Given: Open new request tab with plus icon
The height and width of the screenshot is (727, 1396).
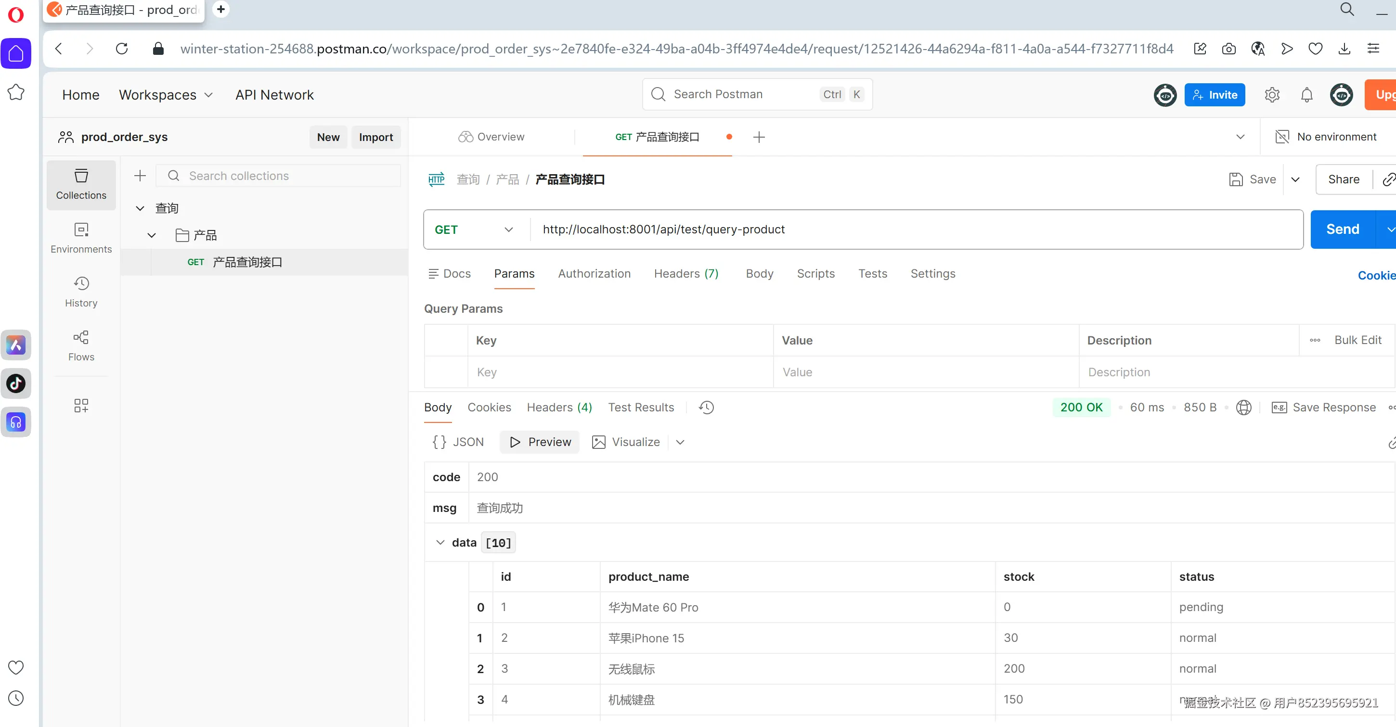Looking at the screenshot, I should pyautogui.click(x=759, y=137).
